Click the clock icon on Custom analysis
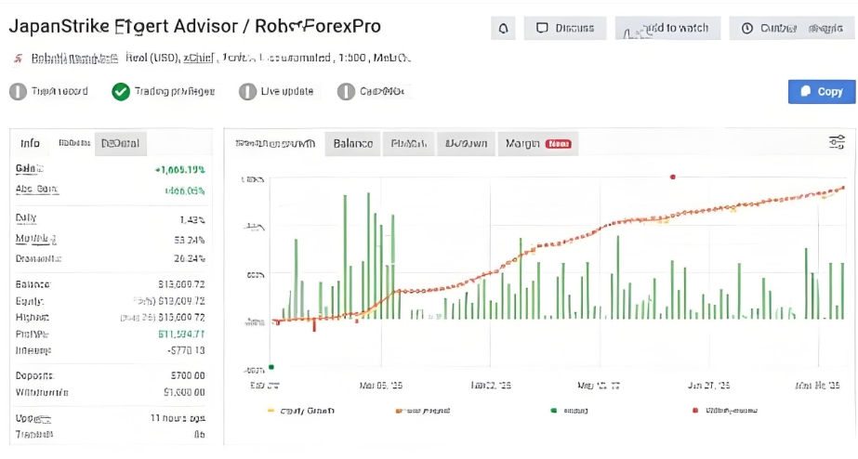This screenshot has width=858, height=459. (x=747, y=29)
